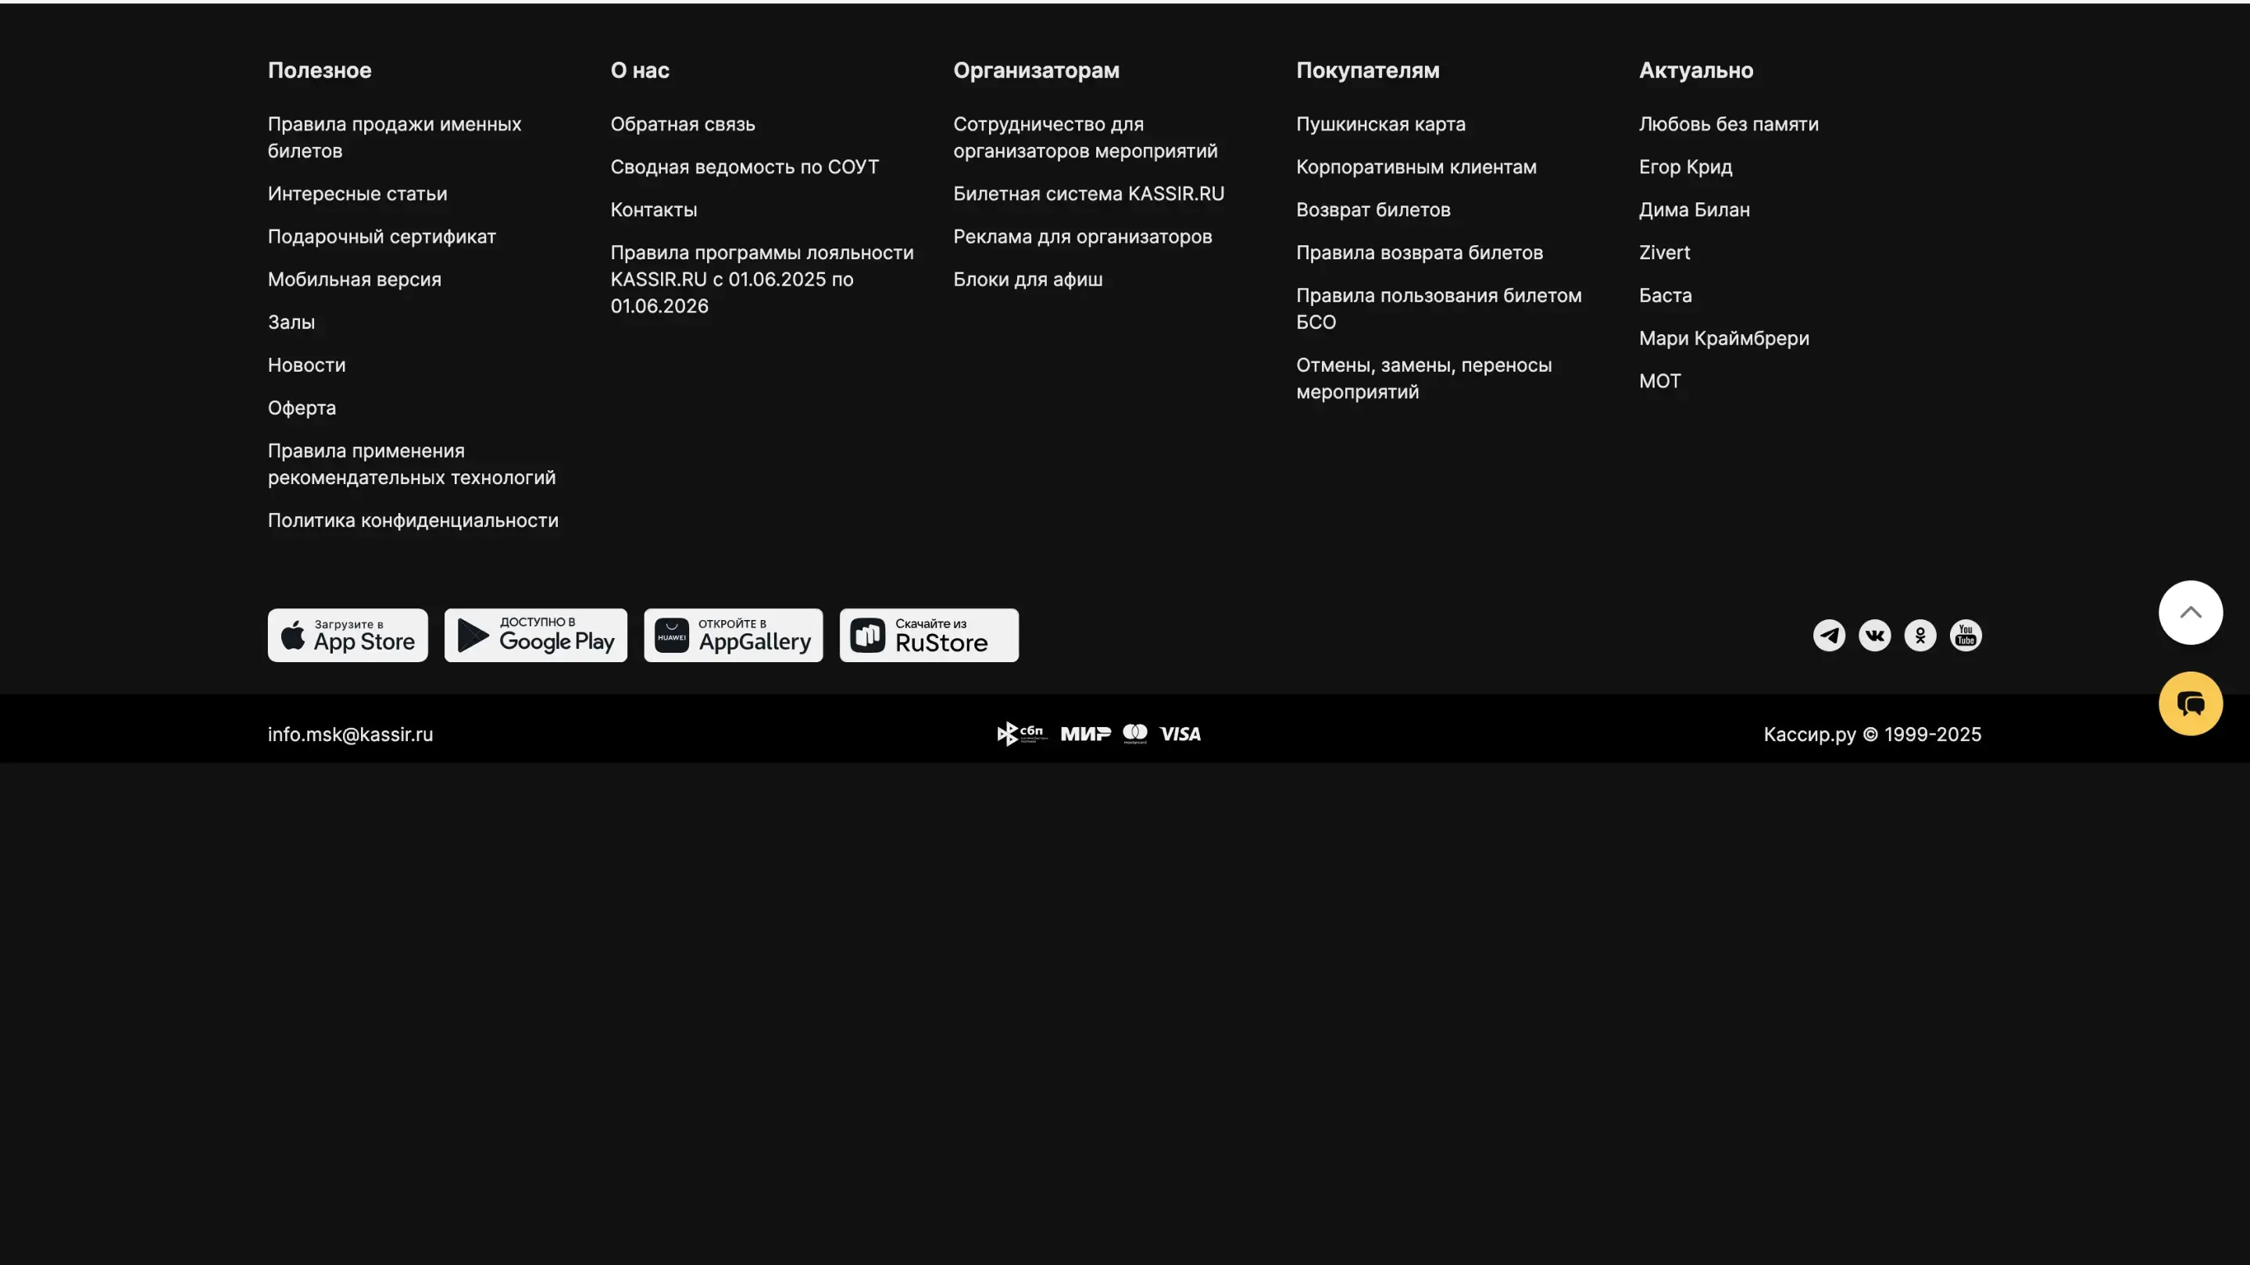Open the Odnoklassniki social icon
Screen dimensions: 2250x1265
[1920, 636]
